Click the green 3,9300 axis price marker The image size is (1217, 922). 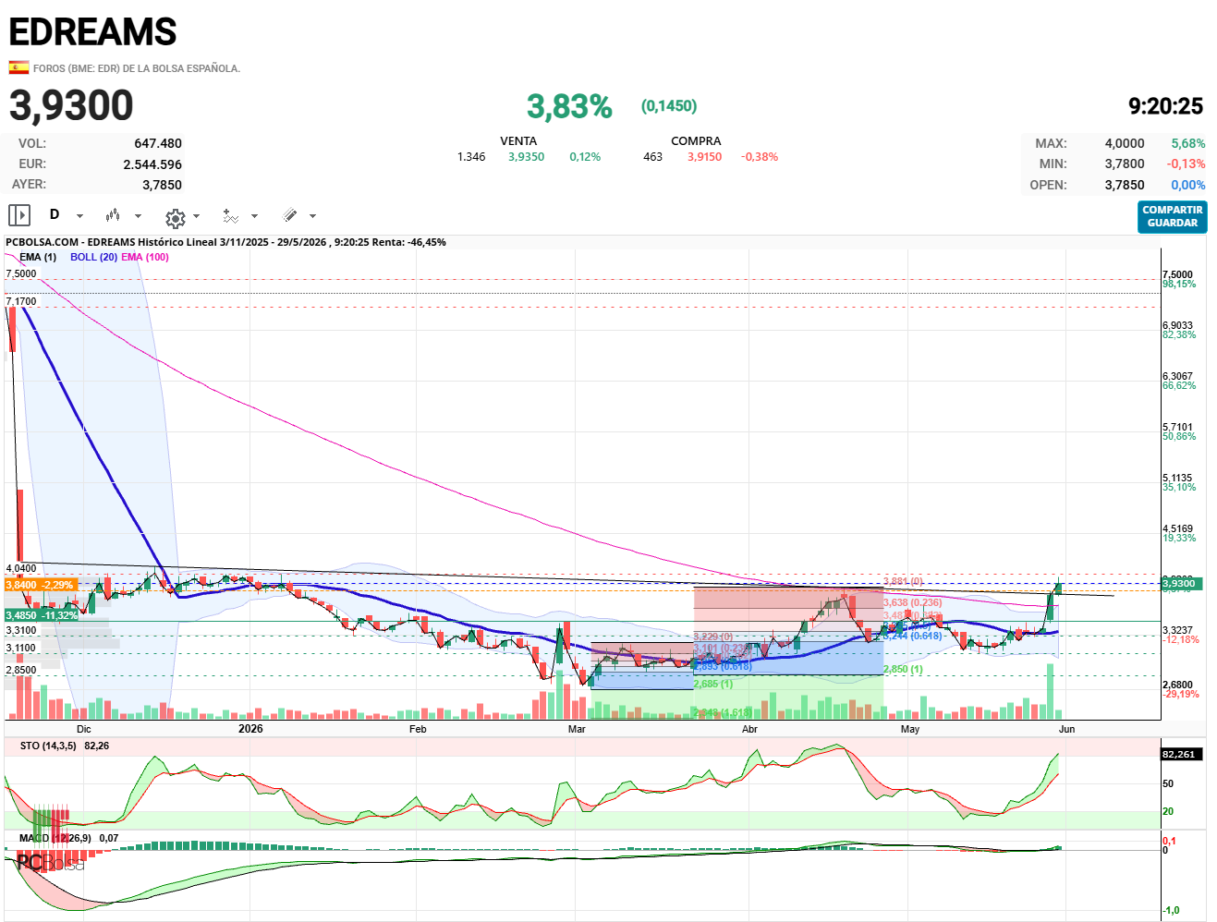coord(1183,583)
